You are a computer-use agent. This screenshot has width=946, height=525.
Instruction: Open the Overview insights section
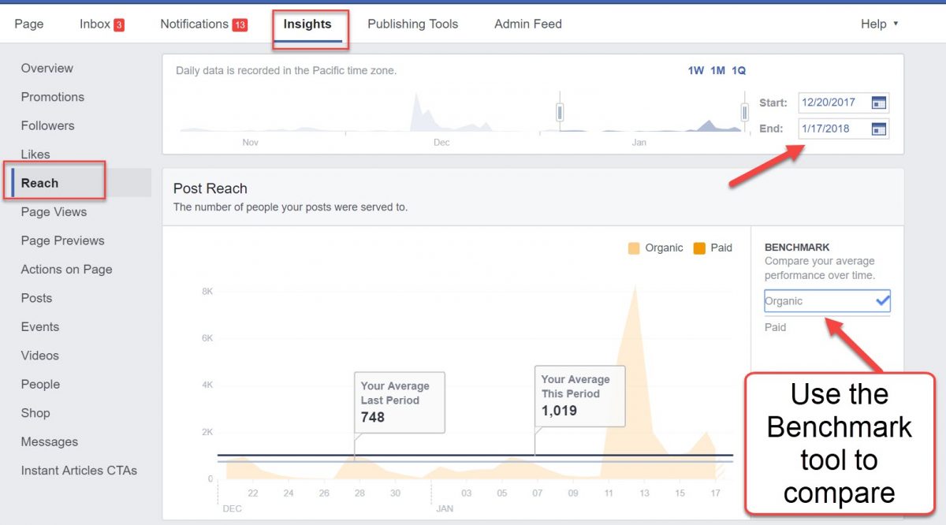47,68
